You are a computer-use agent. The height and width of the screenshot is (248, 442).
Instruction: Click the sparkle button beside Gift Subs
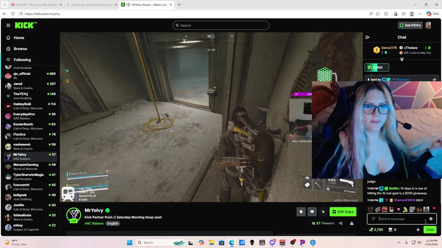323,212
